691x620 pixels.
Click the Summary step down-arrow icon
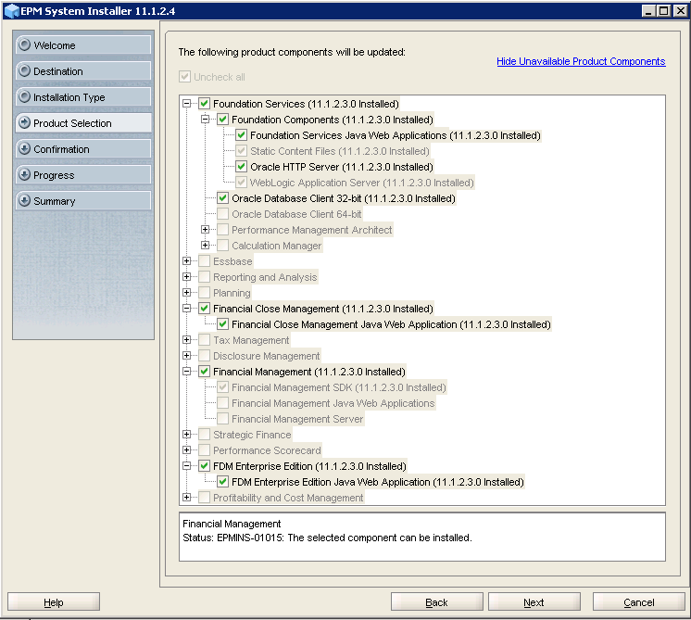[25, 200]
